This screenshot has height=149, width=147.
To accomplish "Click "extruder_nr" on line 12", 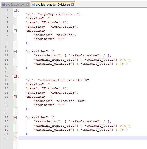I will 47,55.
